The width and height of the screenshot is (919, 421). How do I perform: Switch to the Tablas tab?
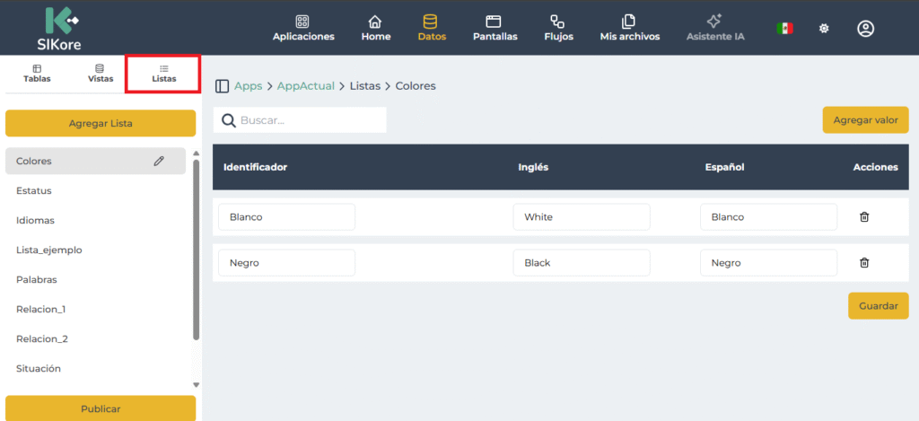37,74
